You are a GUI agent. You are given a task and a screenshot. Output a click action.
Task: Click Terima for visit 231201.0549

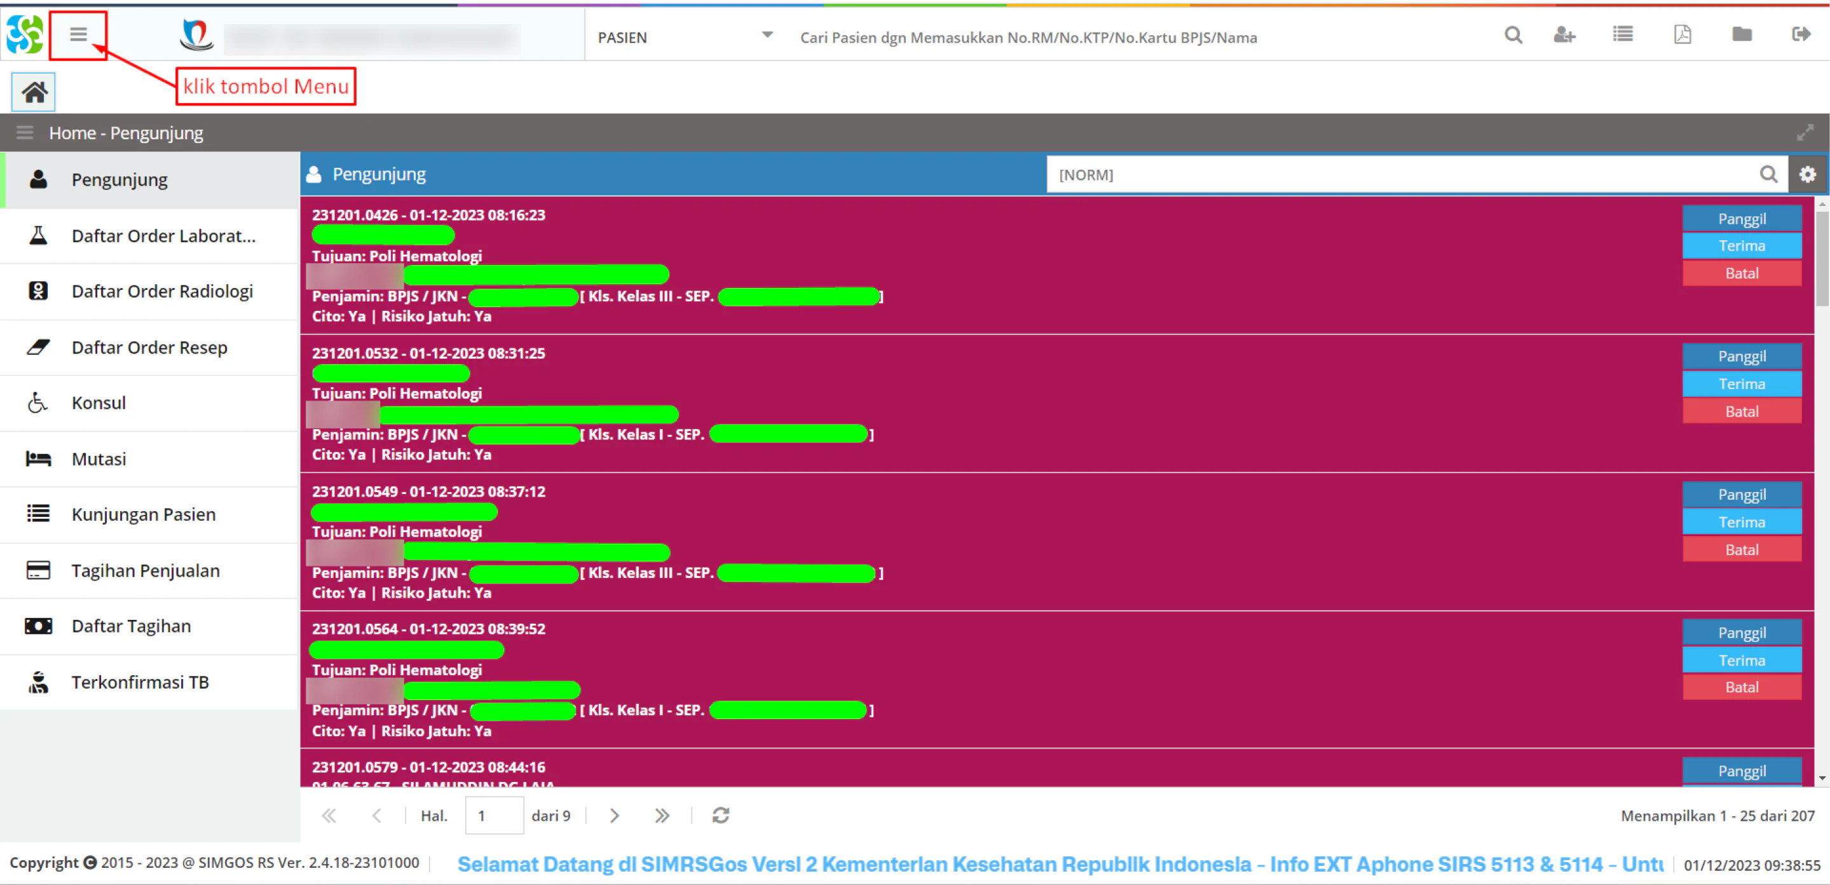(x=1741, y=522)
